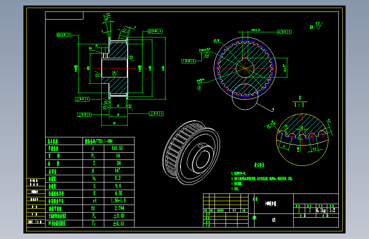Click the value 6.2 in the table
369x239 pixels.
117,178
